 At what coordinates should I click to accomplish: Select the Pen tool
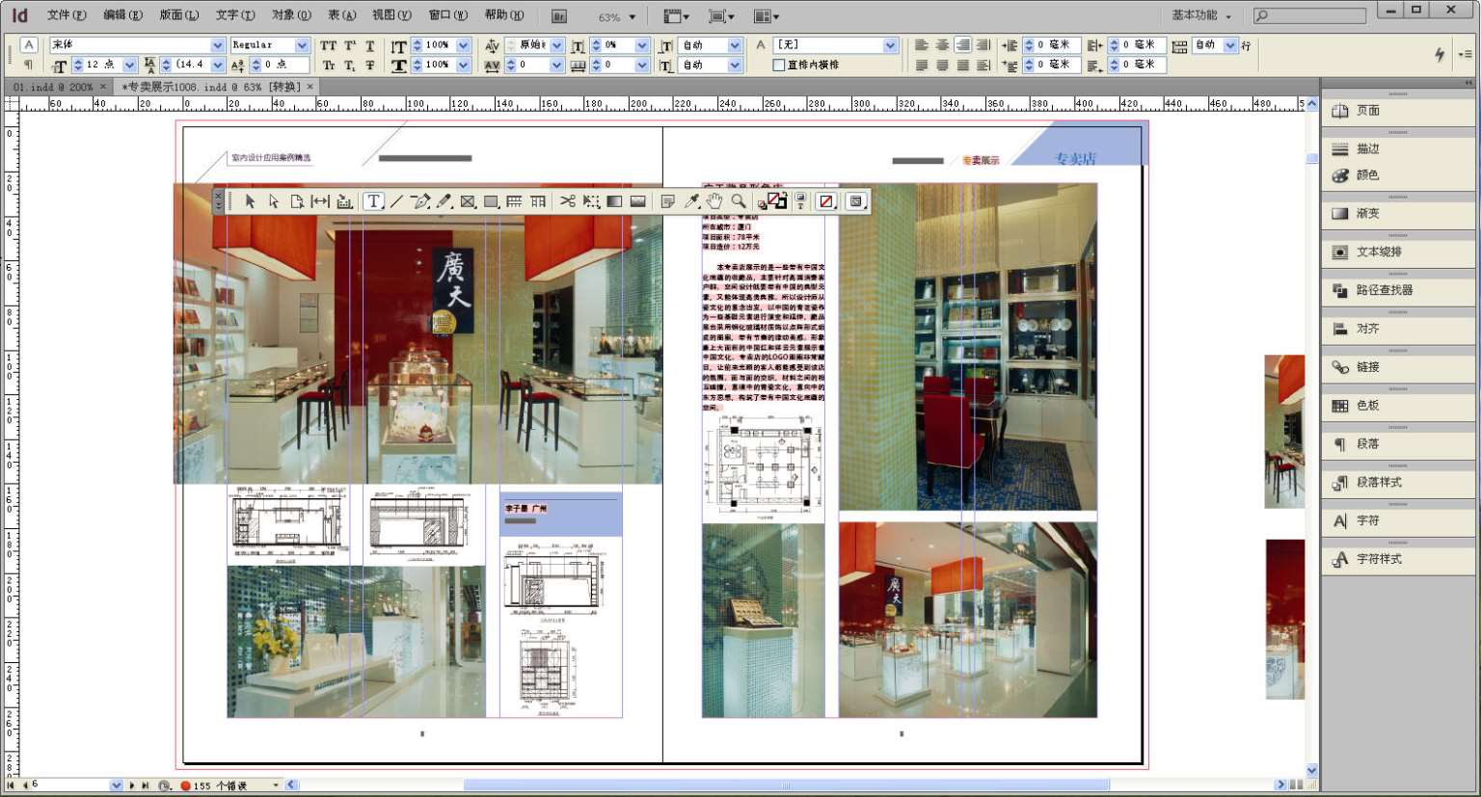pyautogui.click(x=419, y=201)
